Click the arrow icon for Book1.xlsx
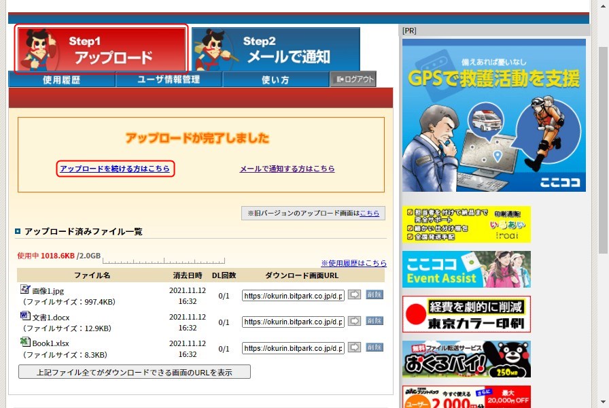 pos(354,347)
